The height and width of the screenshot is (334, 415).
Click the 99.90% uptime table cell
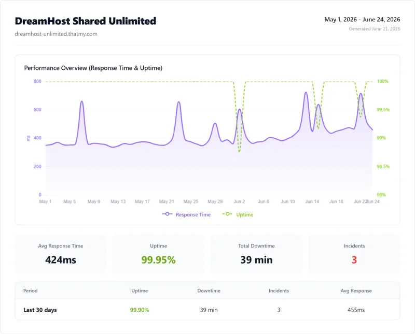(140, 310)
